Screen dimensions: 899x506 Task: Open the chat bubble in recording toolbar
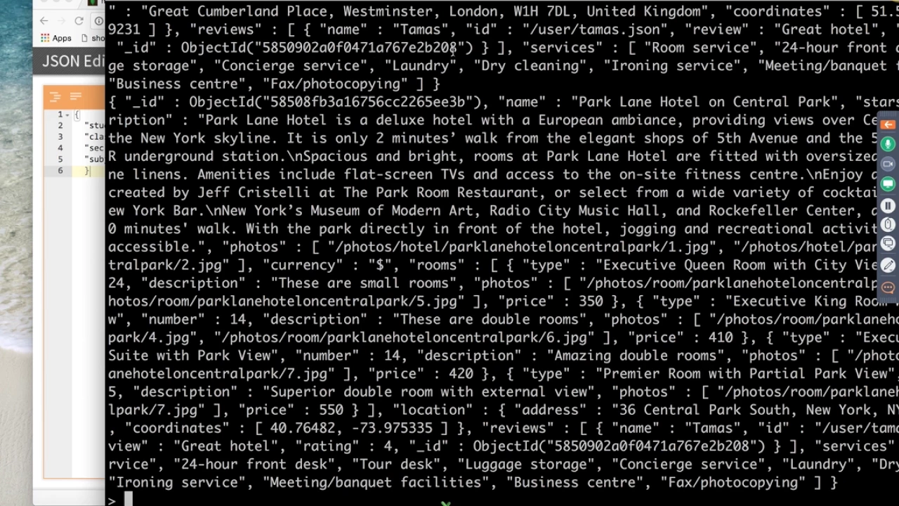pyautogui.click(x=888, y=287)
